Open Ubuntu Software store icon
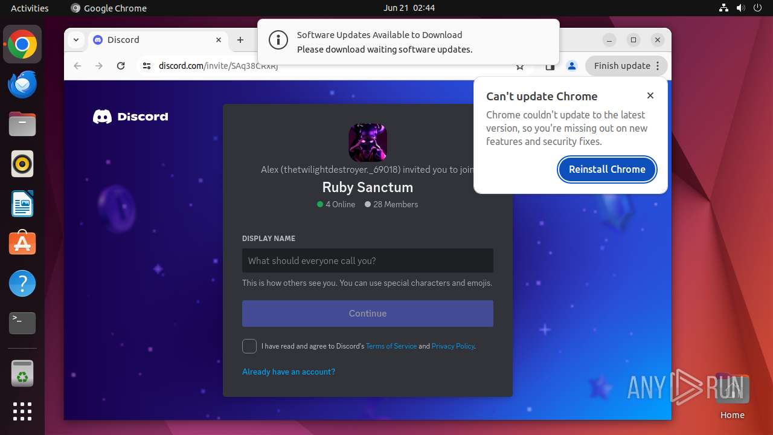Image resolution: width=773 pixels, height=435 pixels. 22,243
